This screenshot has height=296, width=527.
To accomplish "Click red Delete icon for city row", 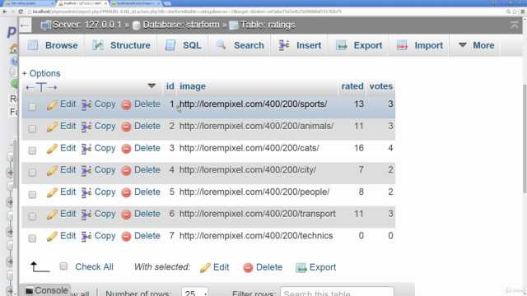I will coord(126,170).
